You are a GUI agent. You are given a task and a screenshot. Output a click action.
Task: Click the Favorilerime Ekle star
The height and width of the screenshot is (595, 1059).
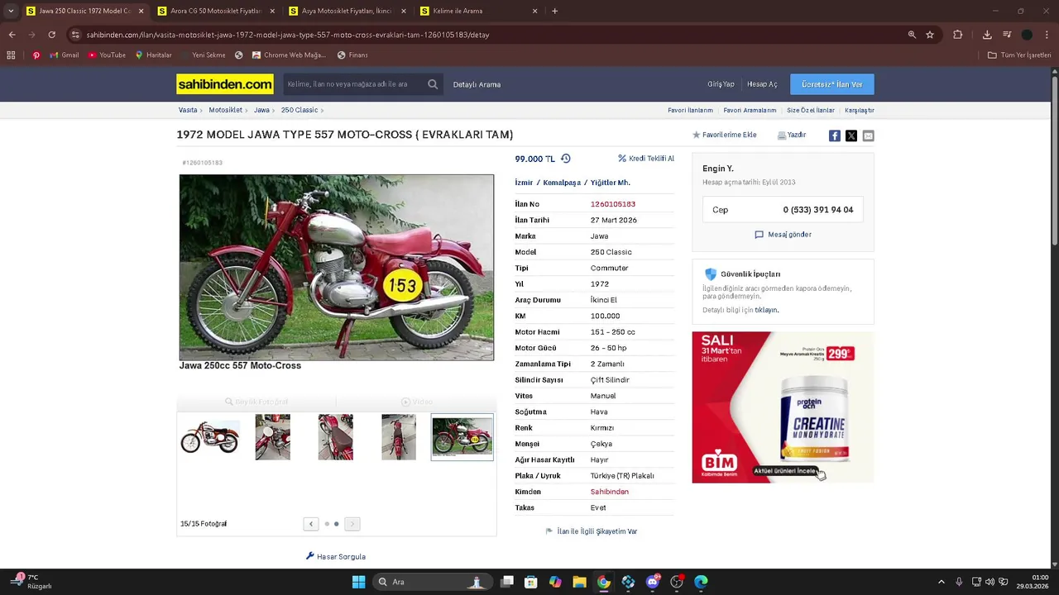pos(697,135)
